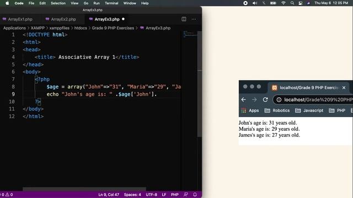Open Spotlight search
The width and height of the screenshot is (353, 198).
click(292, 3)
